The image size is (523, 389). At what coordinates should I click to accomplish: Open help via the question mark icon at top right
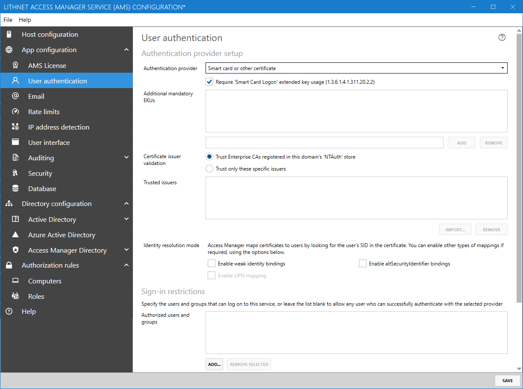point(502,37)
